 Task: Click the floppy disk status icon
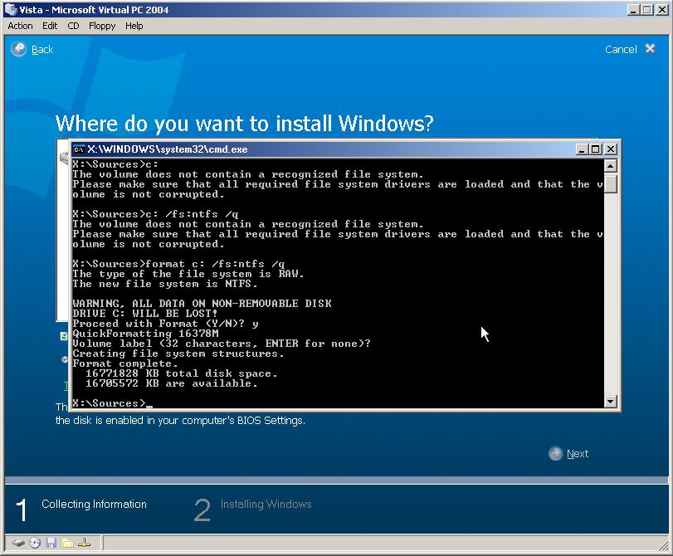point(51,543)
